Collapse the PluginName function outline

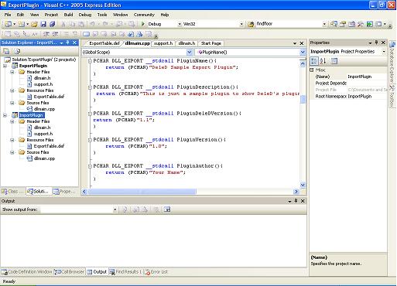[x=90, y=61]
